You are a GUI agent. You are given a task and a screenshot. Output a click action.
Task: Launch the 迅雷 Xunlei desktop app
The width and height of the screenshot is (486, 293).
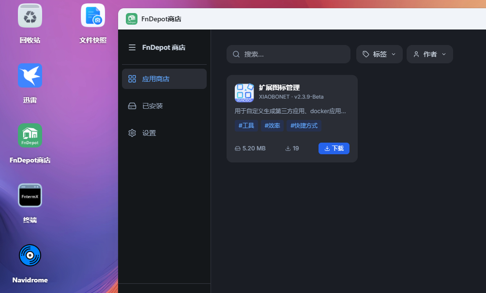[x=30, y=75]
